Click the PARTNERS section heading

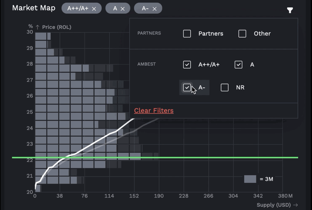point(149,33)
